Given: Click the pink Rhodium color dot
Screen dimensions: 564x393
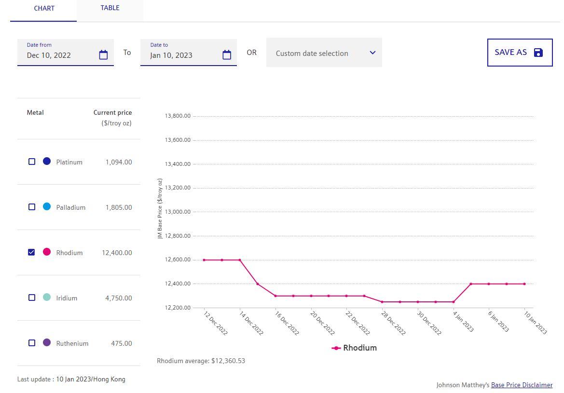Looking at the screenshot, I should click(47, 252).
